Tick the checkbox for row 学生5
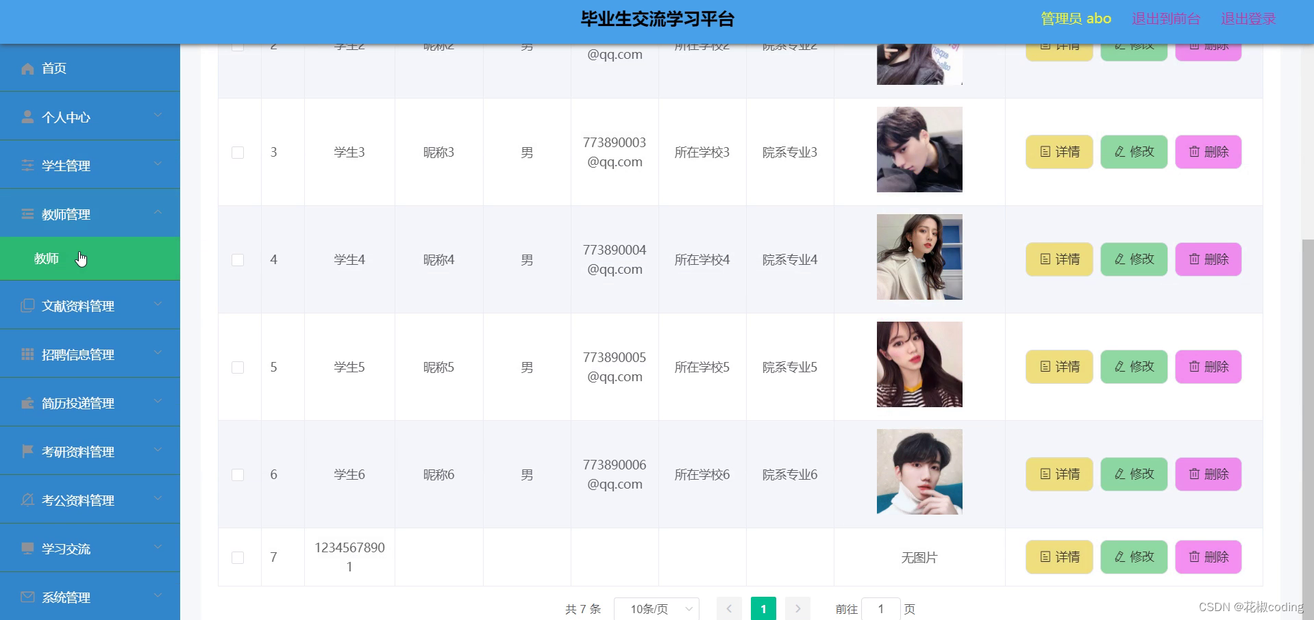Image resolution: width=1314 pixels, height=620 pixels. click(238, 367)
